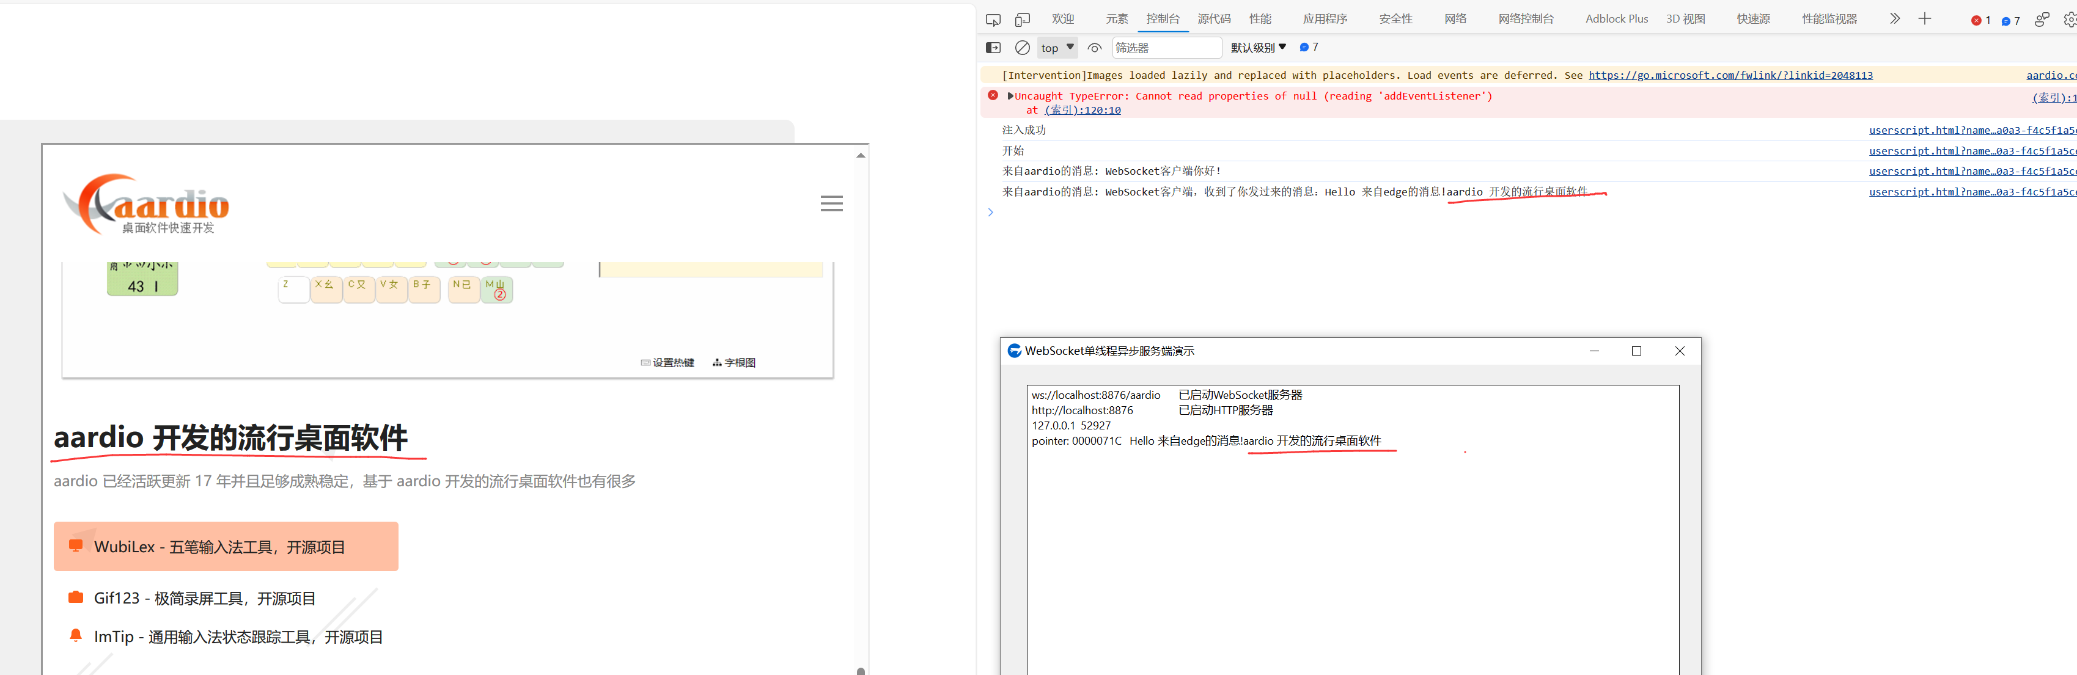Select the WubiLex 五笔输入法工具 item
Viewport: 2077px width, 675px height.
[226, 547]
